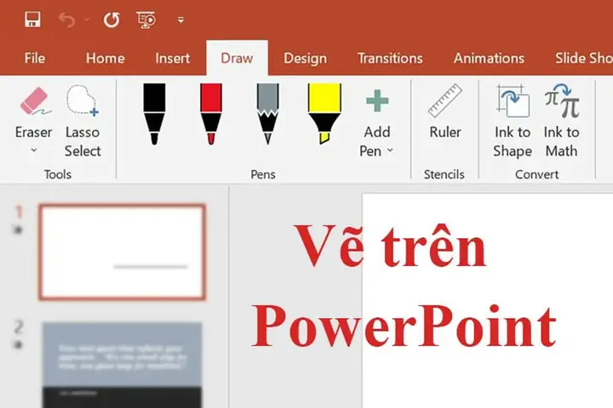The height and width of the screenshot is (408, 613).
Task: Select slide 2 thumbnail
Action: coord(122,365)
